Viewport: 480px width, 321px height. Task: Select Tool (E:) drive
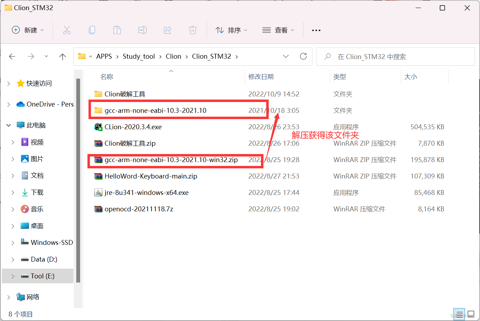(x=38, y=276)
